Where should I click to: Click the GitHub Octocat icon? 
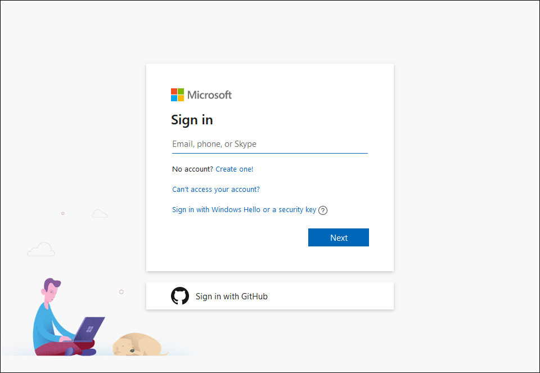pos(180,296)
